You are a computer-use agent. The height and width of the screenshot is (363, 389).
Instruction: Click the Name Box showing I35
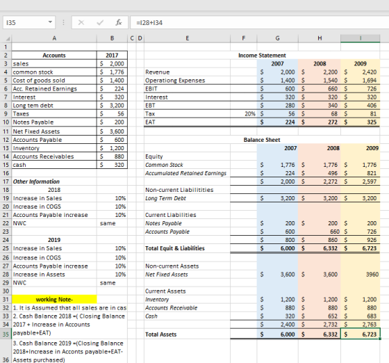[29, 22]
